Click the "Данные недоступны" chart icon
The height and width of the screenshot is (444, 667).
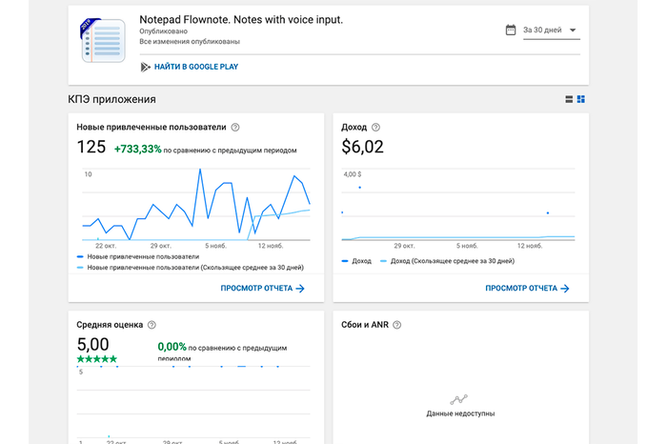point(459,399)
